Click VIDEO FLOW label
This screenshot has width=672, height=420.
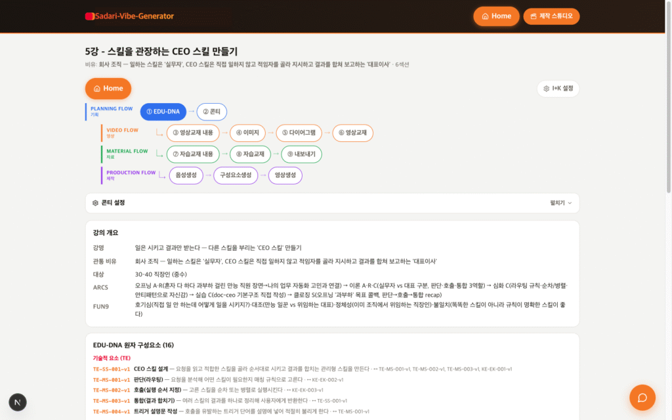[x=122, y=131]
